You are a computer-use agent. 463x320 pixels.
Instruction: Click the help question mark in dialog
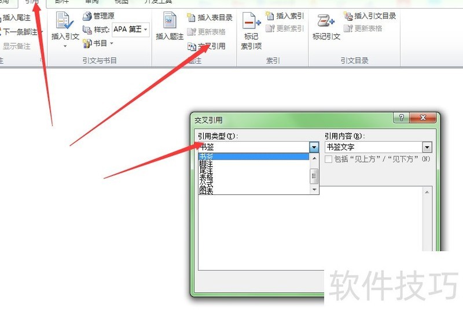pos(401,117)
